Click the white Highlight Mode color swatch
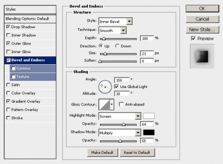Viewport: 223px width, 164px height. [x=149, y=116]
